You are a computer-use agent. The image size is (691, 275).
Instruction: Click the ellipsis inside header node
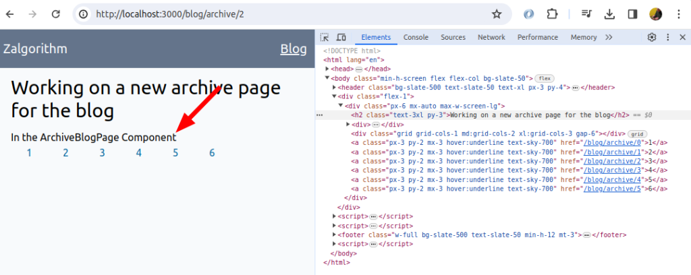575,88
